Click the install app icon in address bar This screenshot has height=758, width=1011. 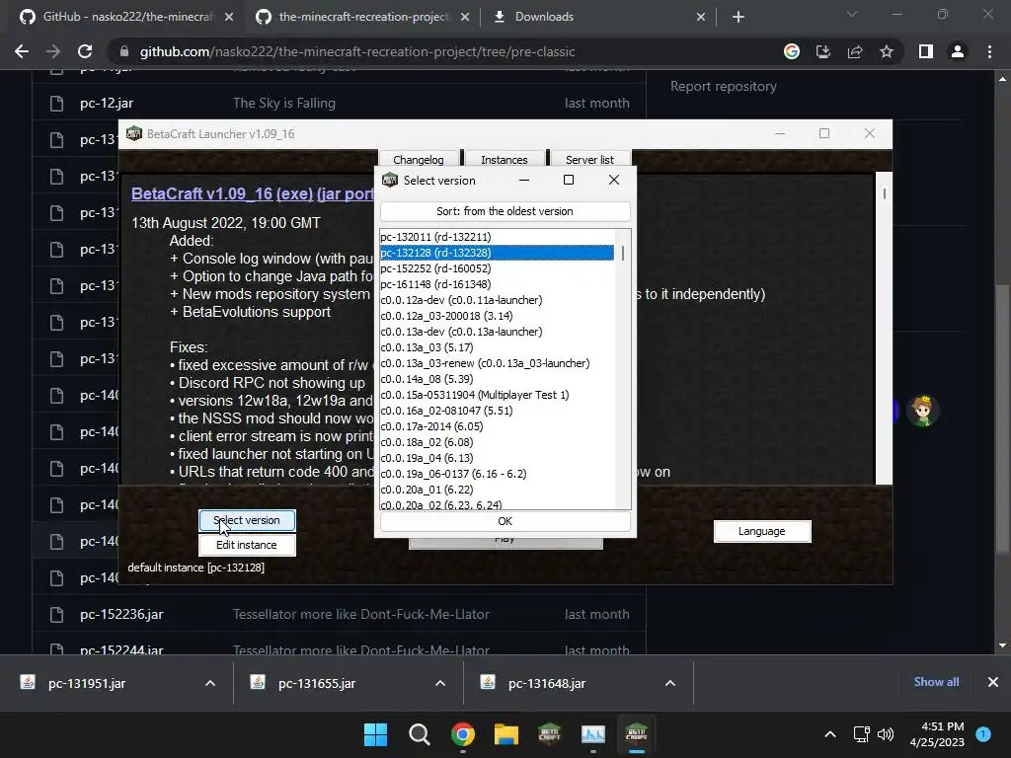(x=823, y=51)
